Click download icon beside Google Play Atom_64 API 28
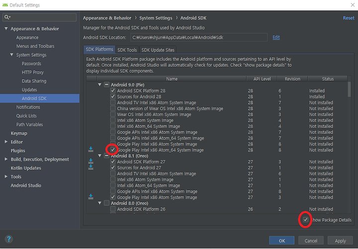The height and width of the screenshot is (249, 358). [x=90, y=149]
